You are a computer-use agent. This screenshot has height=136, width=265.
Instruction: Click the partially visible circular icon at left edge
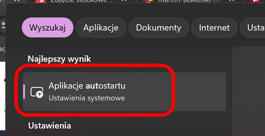click(3, 25)
